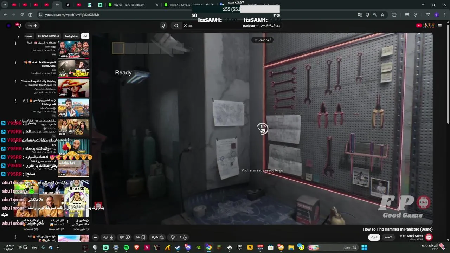Open the TikTok browser tab
The width and height of the screenshot is (450, 253).
pyautogui.click(x=68, y=5)
